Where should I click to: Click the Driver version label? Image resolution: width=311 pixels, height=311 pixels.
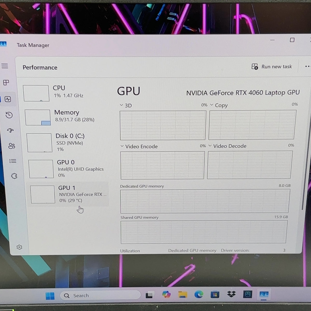[x=235, y=250]
